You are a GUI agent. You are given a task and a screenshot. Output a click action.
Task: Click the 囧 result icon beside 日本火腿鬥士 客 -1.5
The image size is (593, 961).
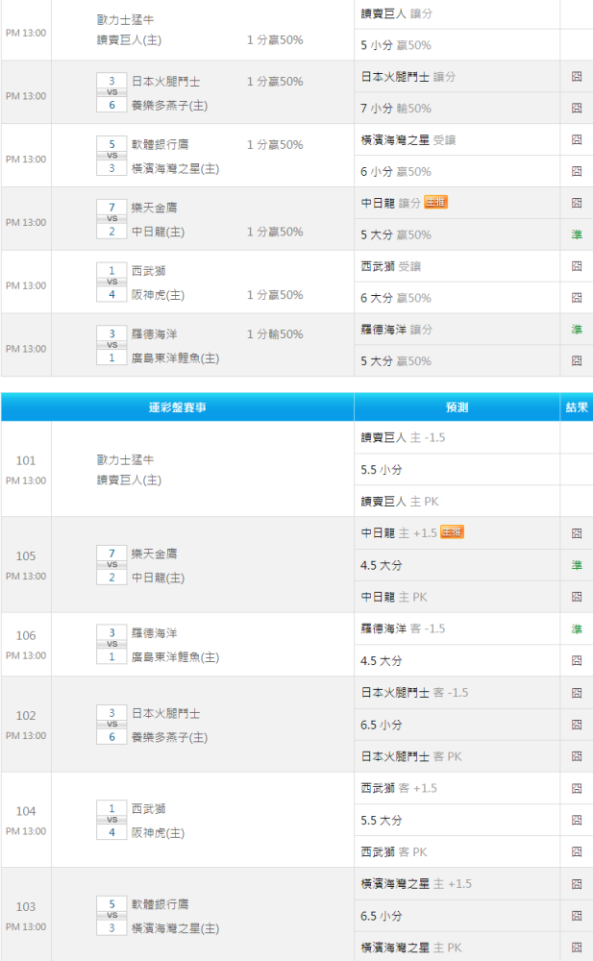pyautogui.click(x=577, y=693)
